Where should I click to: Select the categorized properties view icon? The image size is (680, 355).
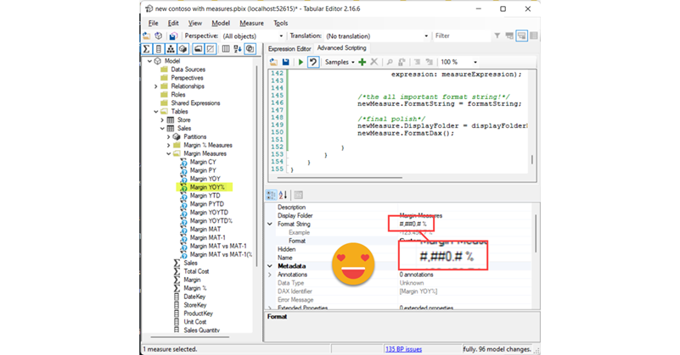point(273,195)
